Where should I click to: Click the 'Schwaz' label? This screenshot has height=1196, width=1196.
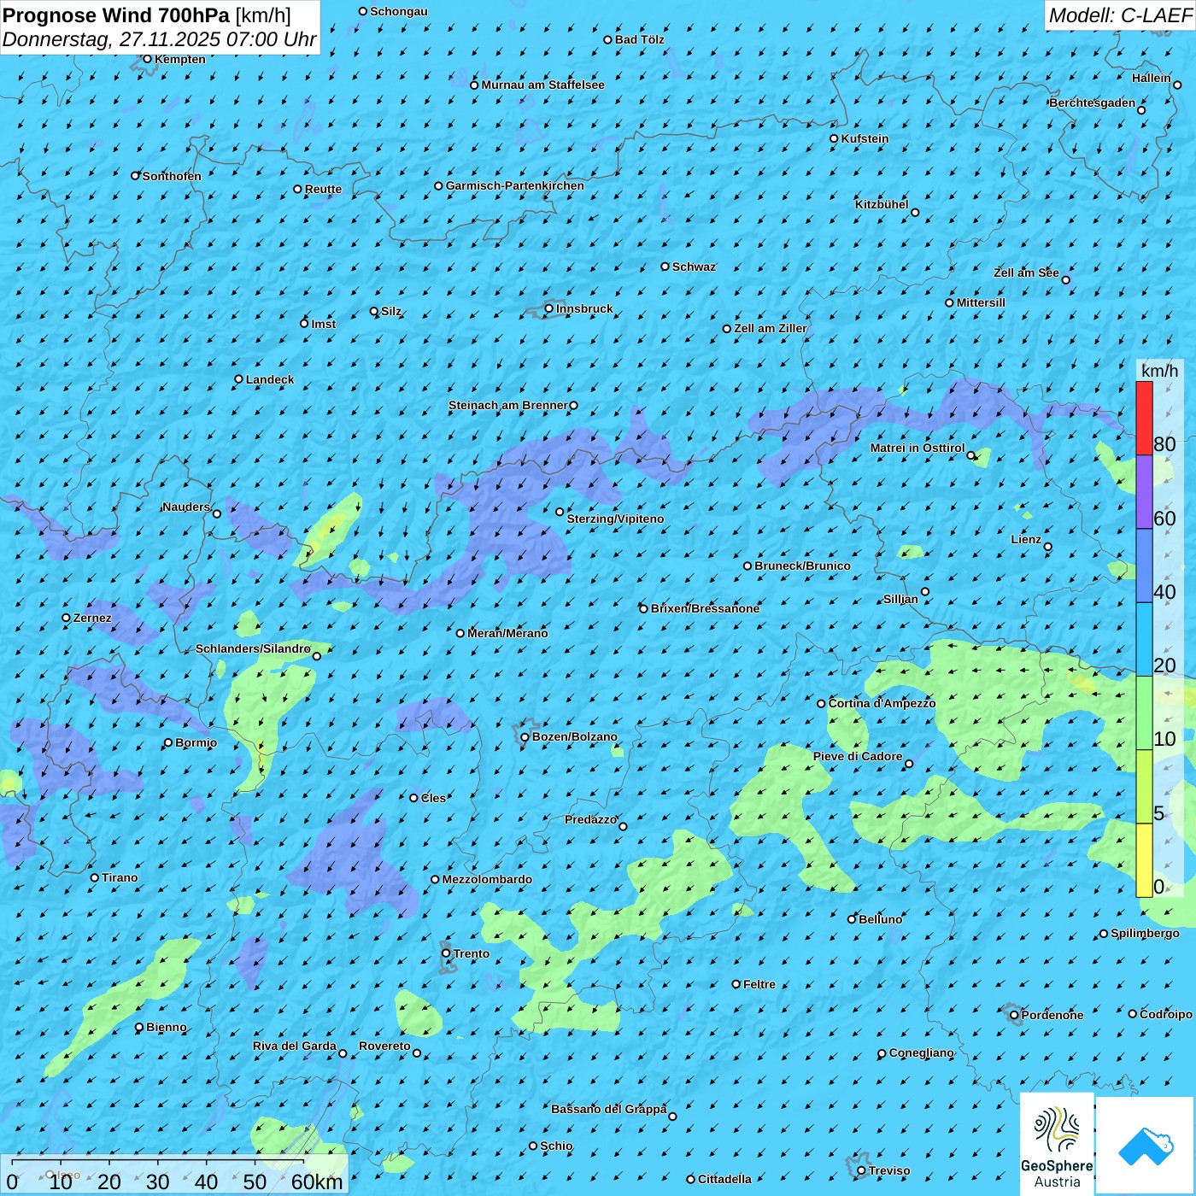tap(694, 267)
